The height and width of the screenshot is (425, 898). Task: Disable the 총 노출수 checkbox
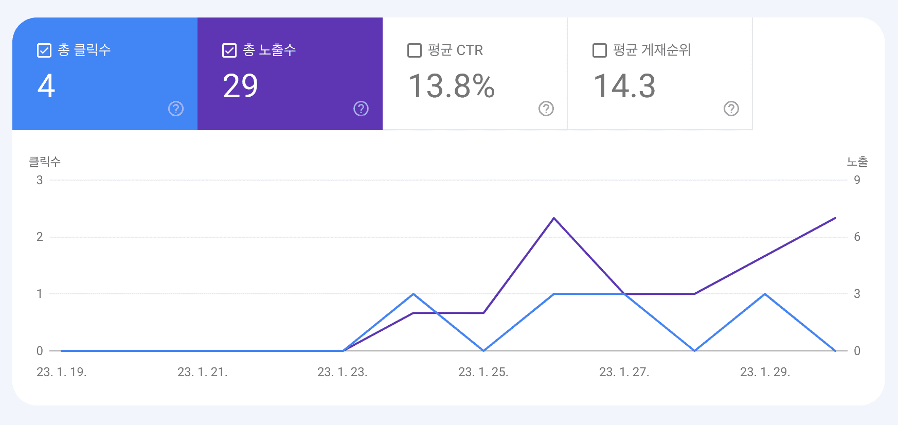coord(229,50)
